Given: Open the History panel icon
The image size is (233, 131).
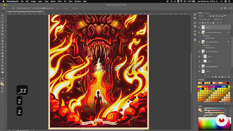Looking at the screenshot, I should point(195,15).
